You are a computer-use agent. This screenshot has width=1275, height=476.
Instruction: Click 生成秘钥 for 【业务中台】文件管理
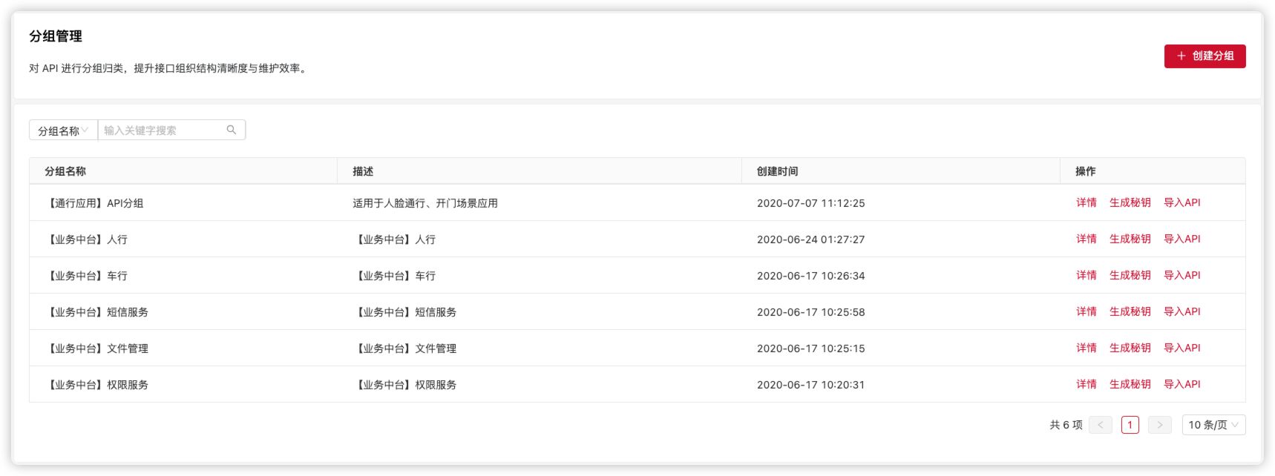coord(1130,348)
